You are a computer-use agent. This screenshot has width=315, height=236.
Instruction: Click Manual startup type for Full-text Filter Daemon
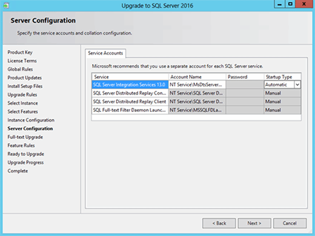(282, 110)
